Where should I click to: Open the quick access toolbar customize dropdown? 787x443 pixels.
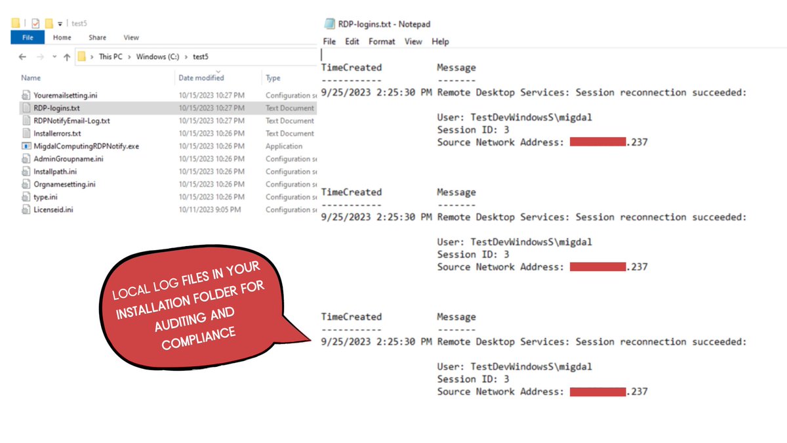[60, 24]
